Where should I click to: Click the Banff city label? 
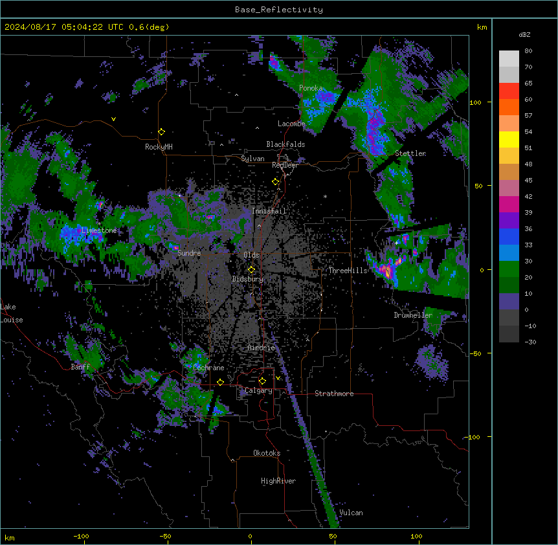tap(80, 367)
